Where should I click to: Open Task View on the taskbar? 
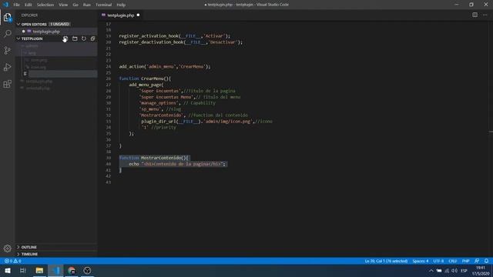pos(23,270)
